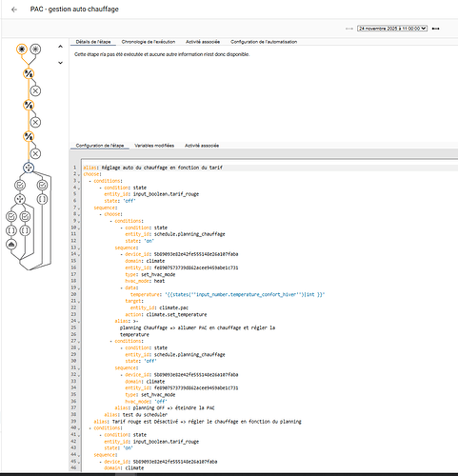Move to next step with the down chevron

click(x=60, y=63)
